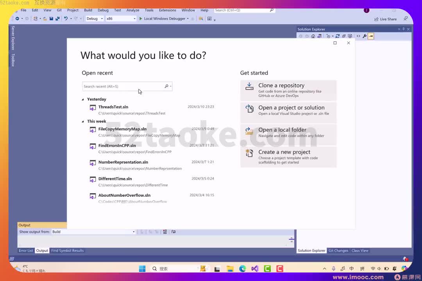Switch Views icon in Solution Explorer toolbar
The width and height of the screenshot is (422, 281).
(320, 36)
